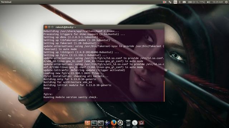
Task: Open the messaging envelope indicator
Action: click(x=184, y=2)
